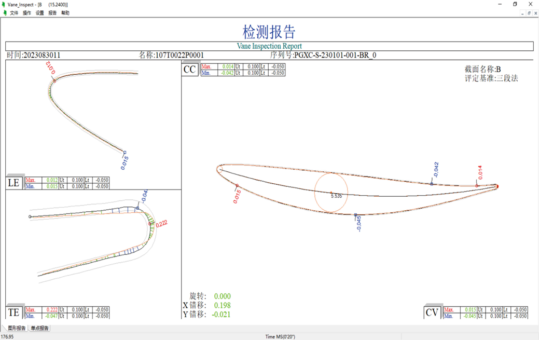539x340 pixels.
Task: Close the inner document window
Action: pos(535,13)
